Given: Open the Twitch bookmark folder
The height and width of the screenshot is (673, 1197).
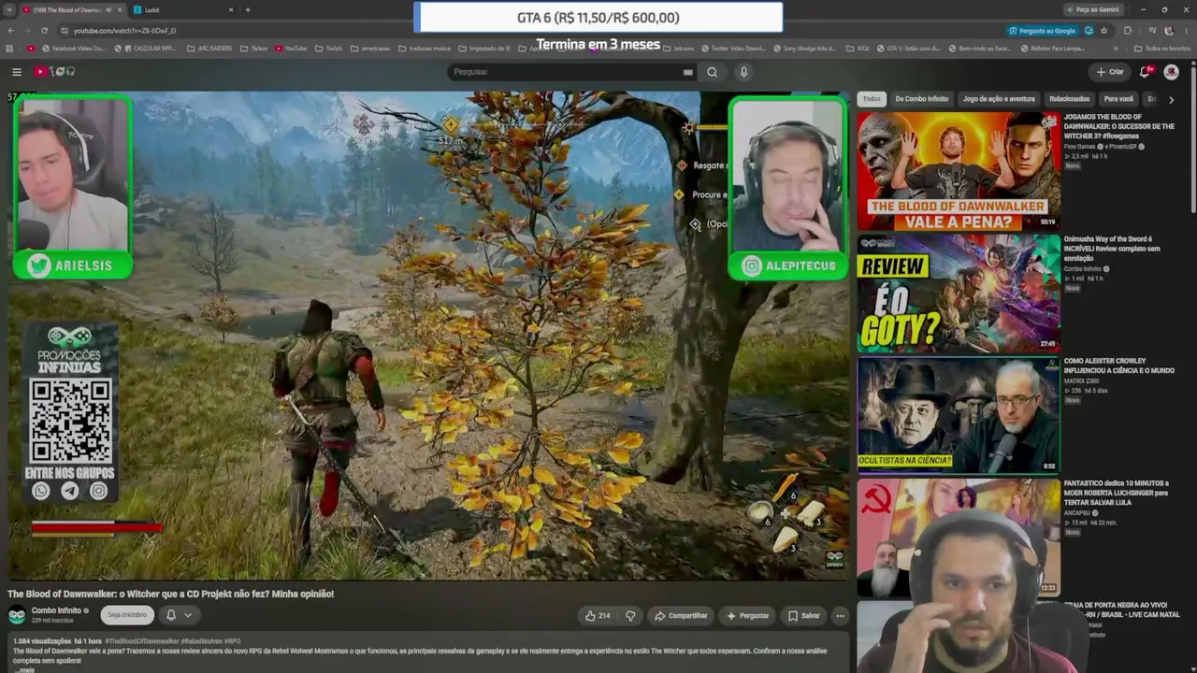Looking at the screenshot, I should point(328,49).
